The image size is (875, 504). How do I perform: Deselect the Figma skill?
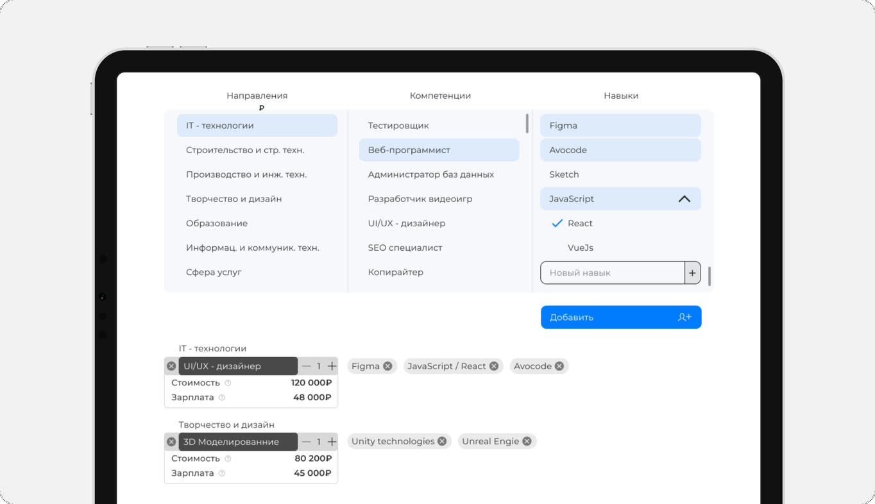point(620,126)
